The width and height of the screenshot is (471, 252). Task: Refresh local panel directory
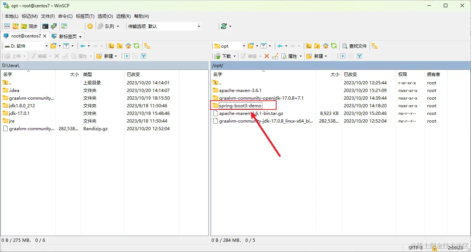coord(136,46)
